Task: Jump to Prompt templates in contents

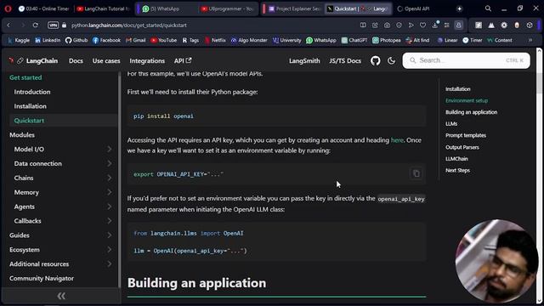Action: click(466, 135)
